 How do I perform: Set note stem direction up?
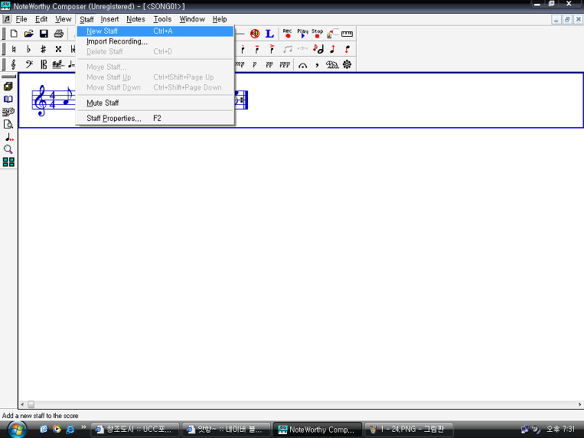click(333, 49)
